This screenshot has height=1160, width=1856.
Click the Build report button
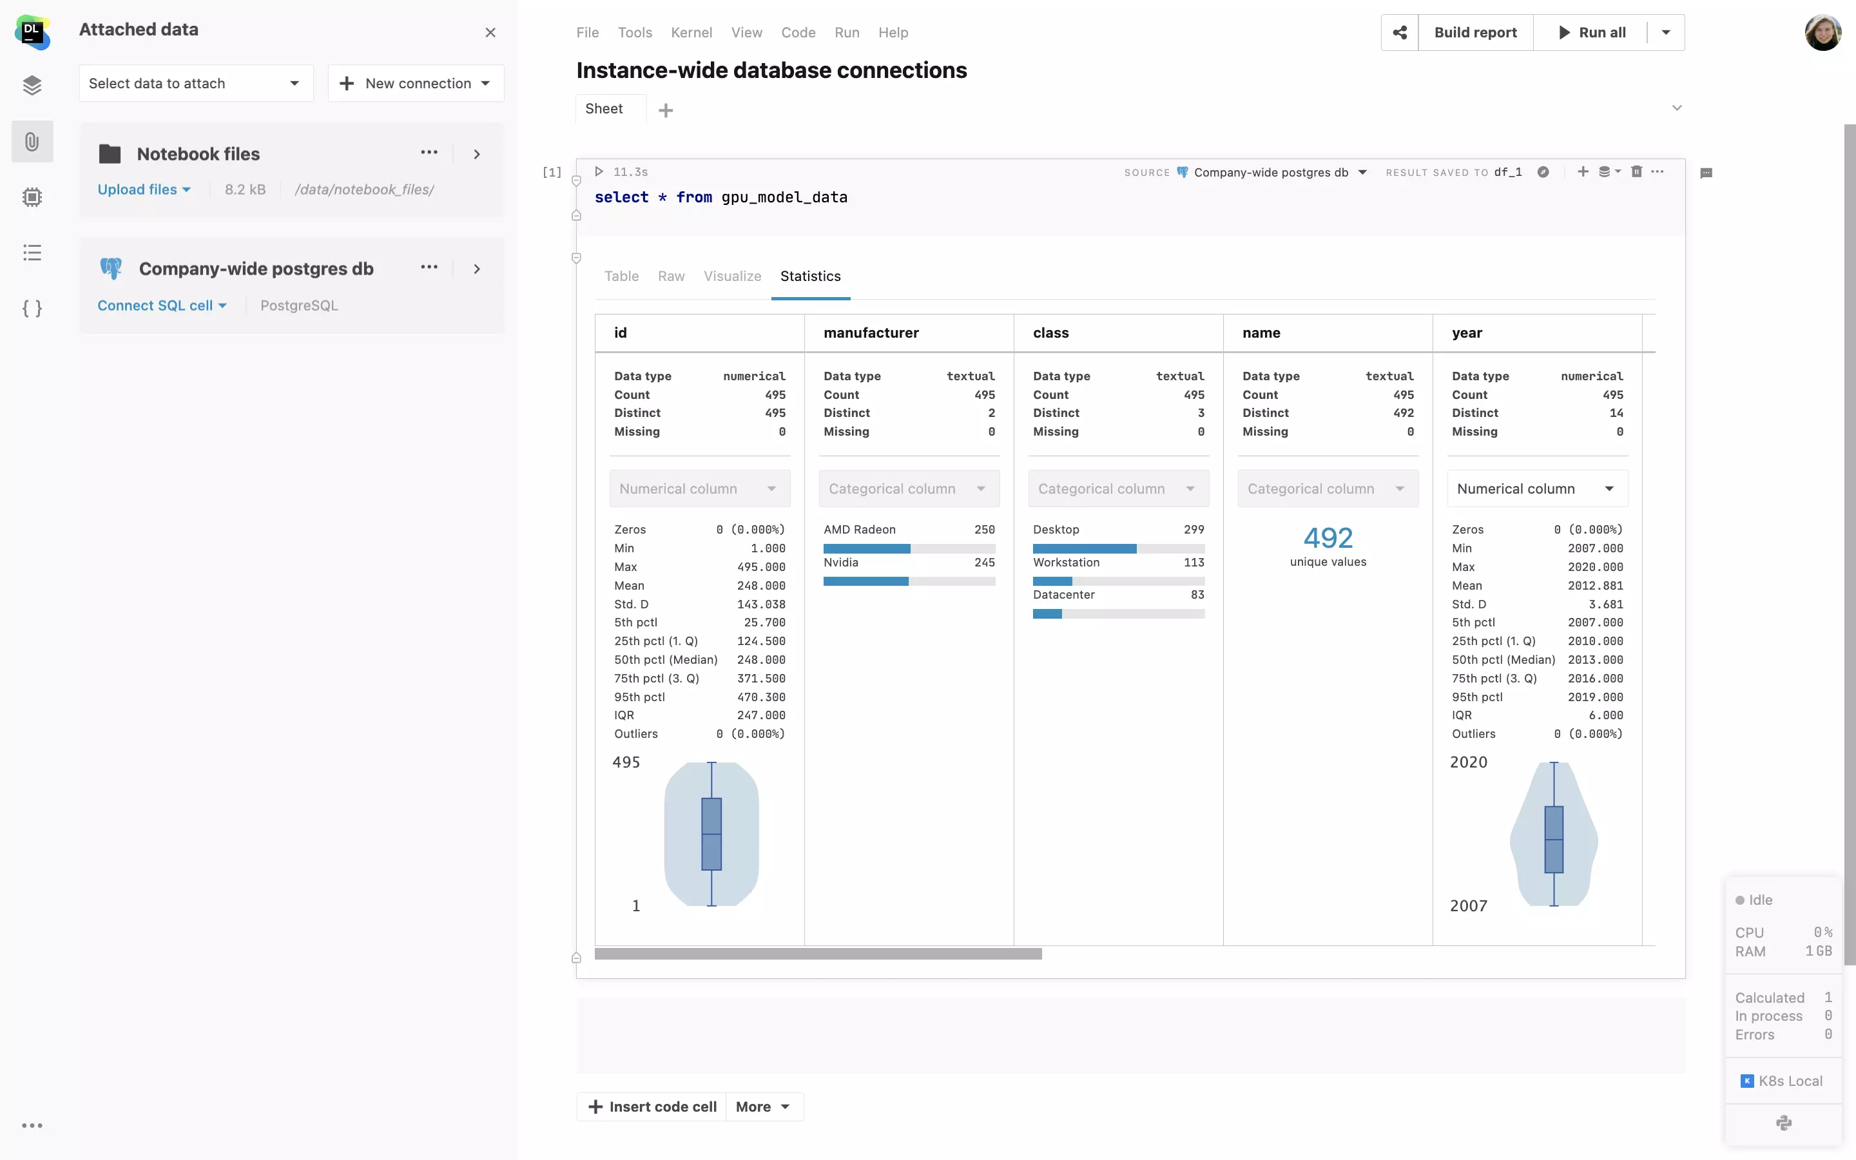pyautogui.click(x=1475, y=33)
